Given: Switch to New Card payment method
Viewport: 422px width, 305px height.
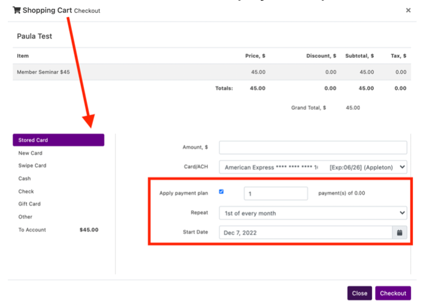Looking at the screenshot, I should click(30, 153).
